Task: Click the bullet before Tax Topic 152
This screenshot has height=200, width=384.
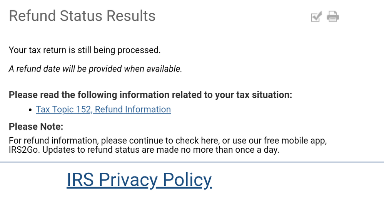Action: pos(30,110)
